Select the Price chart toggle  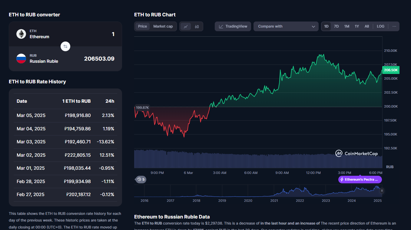click(x=142, y=26)
